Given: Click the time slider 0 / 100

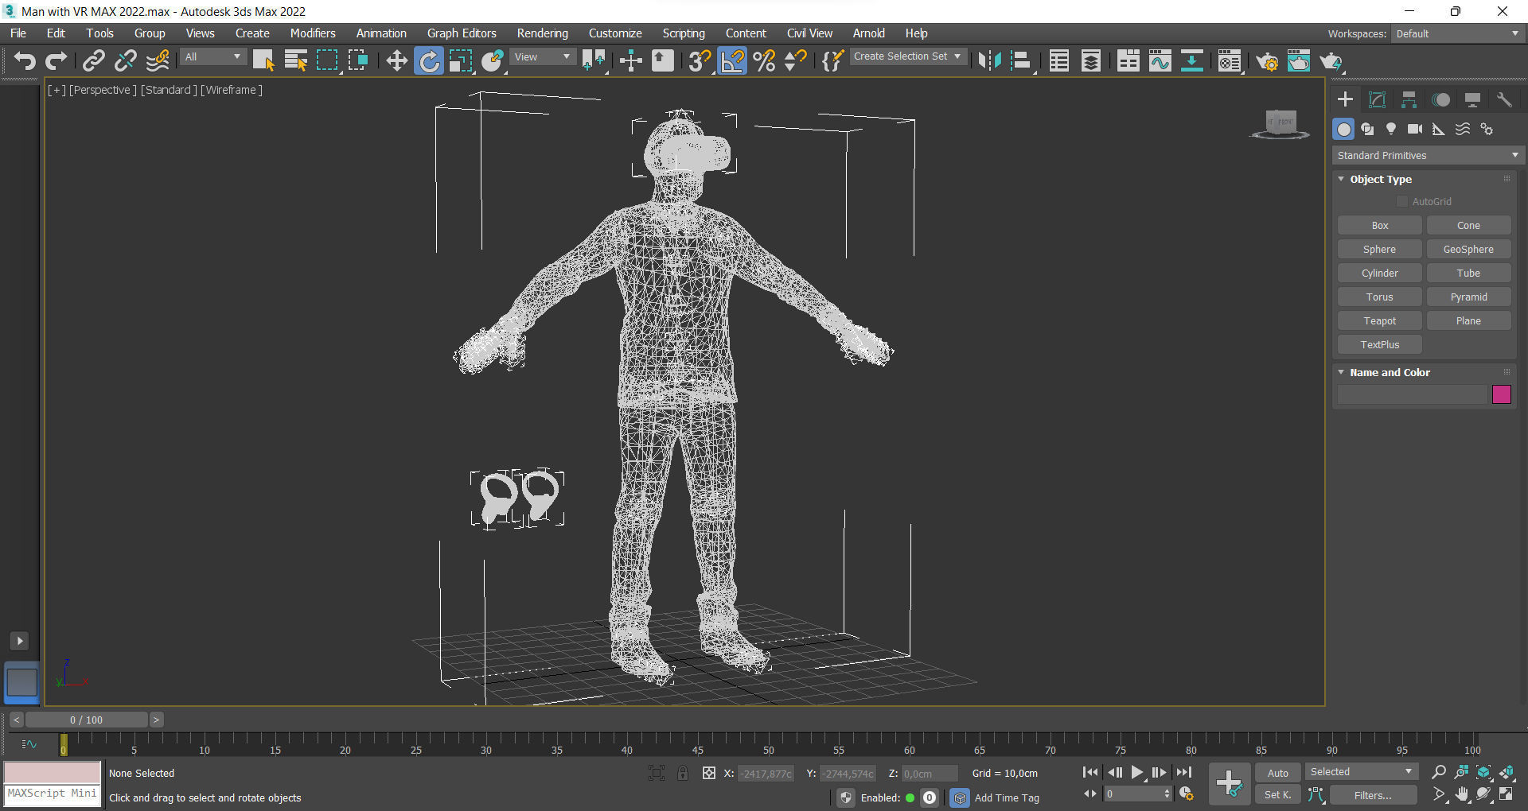Looking at the screenshot, I should coord(86,720).
